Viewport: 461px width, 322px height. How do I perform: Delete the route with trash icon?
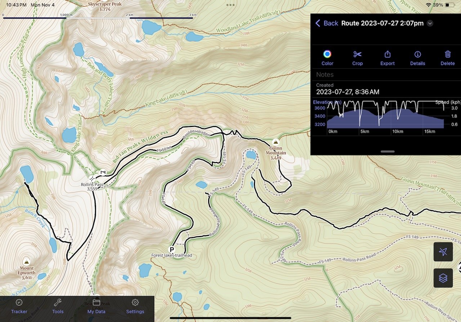point(448,58)
